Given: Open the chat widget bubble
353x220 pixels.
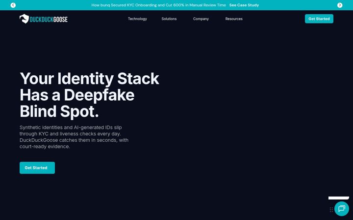Looking at the screenshot, I should [342, 209].
